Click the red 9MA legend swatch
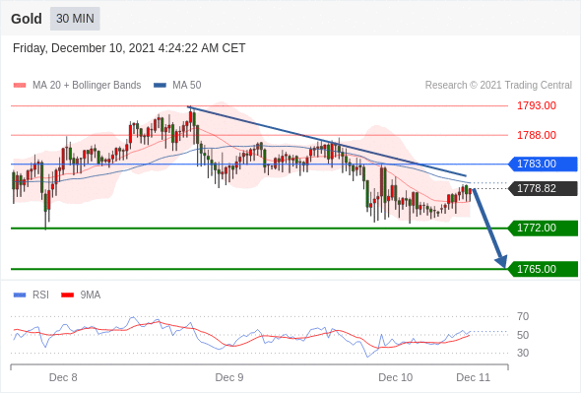This screenshot has height=394, width=581. pos(67,295)
